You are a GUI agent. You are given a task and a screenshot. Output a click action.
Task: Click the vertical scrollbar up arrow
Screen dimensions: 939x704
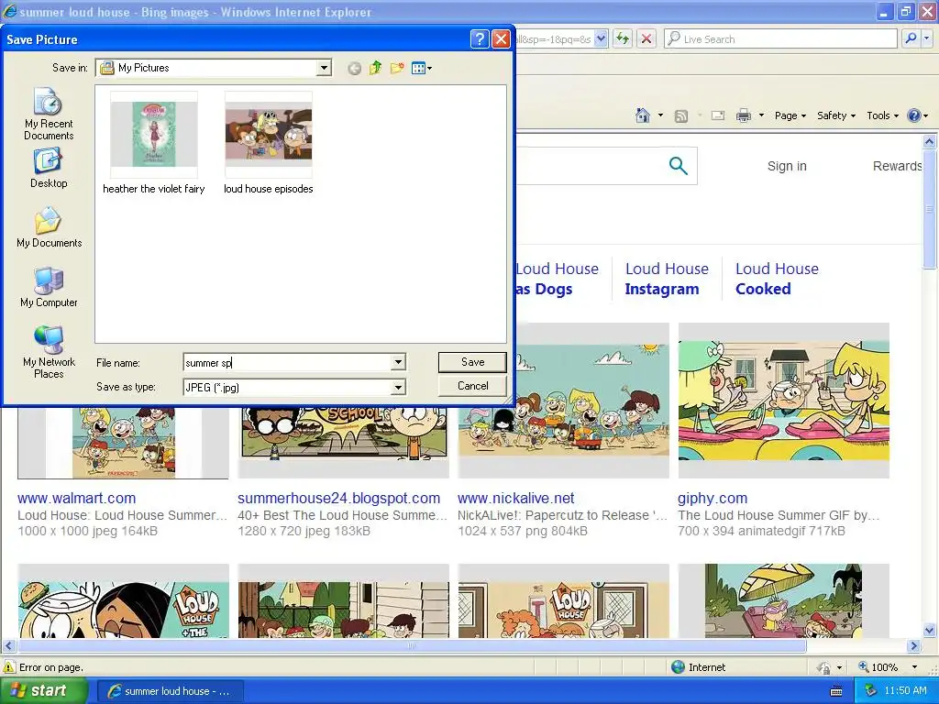point(929,142)
